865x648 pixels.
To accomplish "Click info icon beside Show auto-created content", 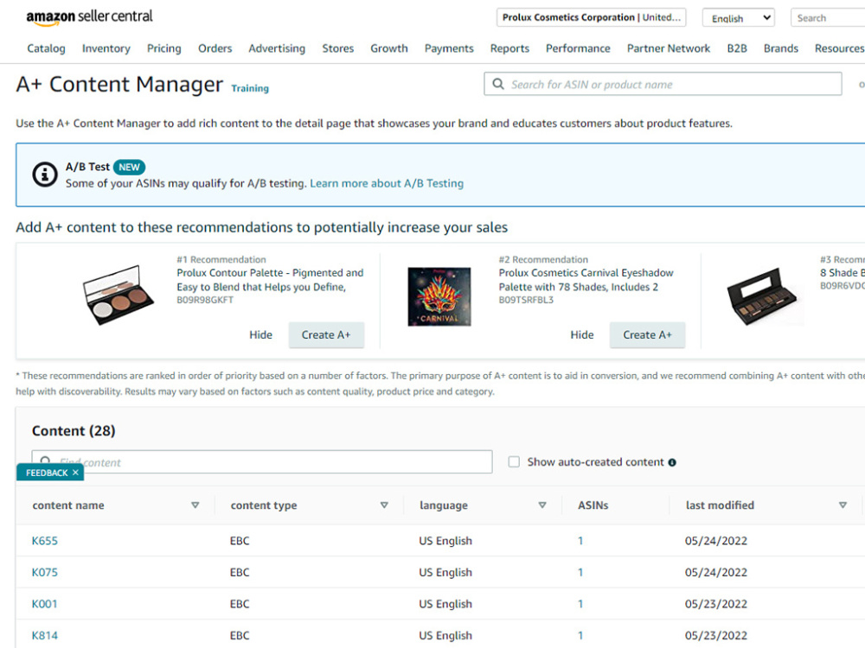I will click(x=672, y=462).
